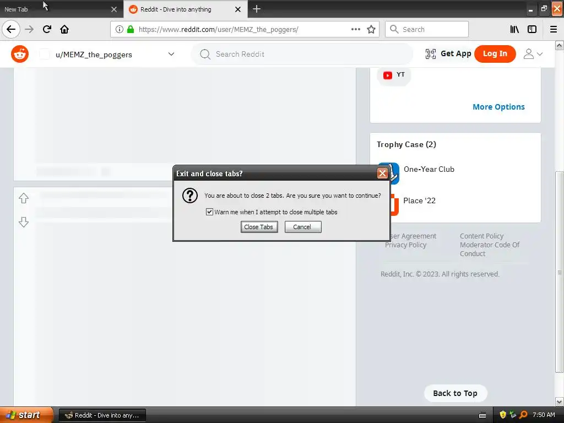This screenshot has height=423, width=564.
Task: Click the Log In button
Action: click(495, 54)
